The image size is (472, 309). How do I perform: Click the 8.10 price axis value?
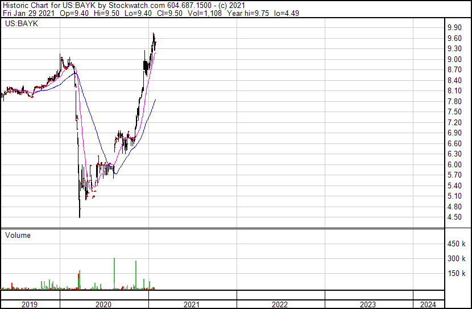tap(454, 90)
